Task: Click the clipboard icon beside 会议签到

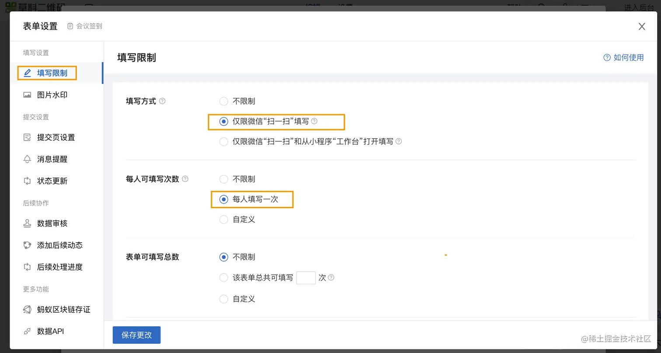Action: click(x=70, y=26)
